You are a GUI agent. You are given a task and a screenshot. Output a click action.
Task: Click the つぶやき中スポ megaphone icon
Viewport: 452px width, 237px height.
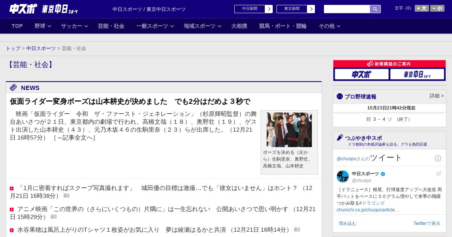pyautogui.click(x=340, y=137)
